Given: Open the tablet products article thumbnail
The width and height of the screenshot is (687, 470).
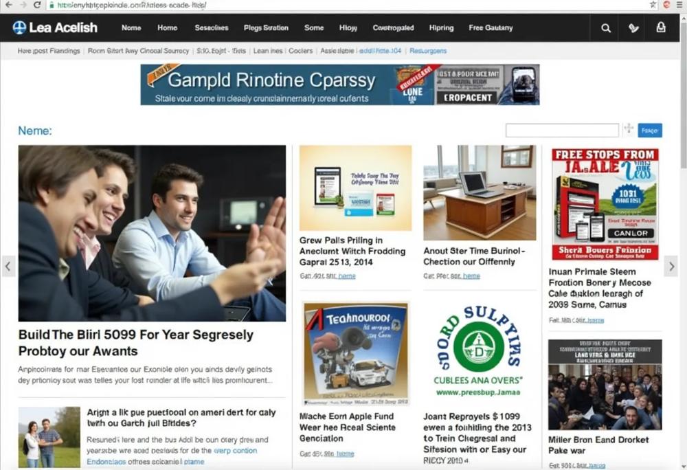Looking at the screenshot, I should (x=355, y=188).
